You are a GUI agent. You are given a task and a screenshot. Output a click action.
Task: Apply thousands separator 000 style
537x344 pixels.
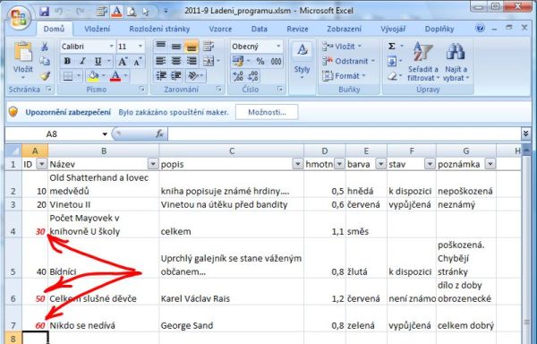click(276, 61)
